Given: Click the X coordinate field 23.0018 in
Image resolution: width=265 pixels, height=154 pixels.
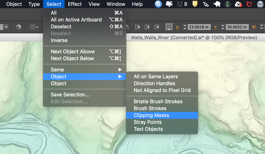Looking at the screenshot, I should [199, 27].
